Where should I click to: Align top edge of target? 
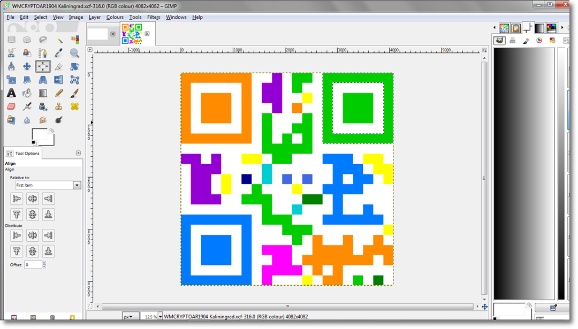(x=17, y=215)
